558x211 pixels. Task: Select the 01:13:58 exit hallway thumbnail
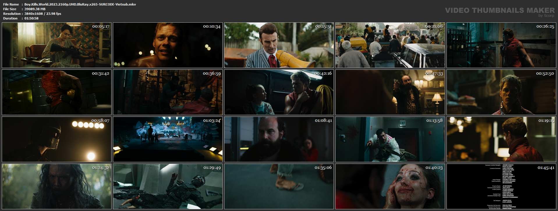[390, 140]
